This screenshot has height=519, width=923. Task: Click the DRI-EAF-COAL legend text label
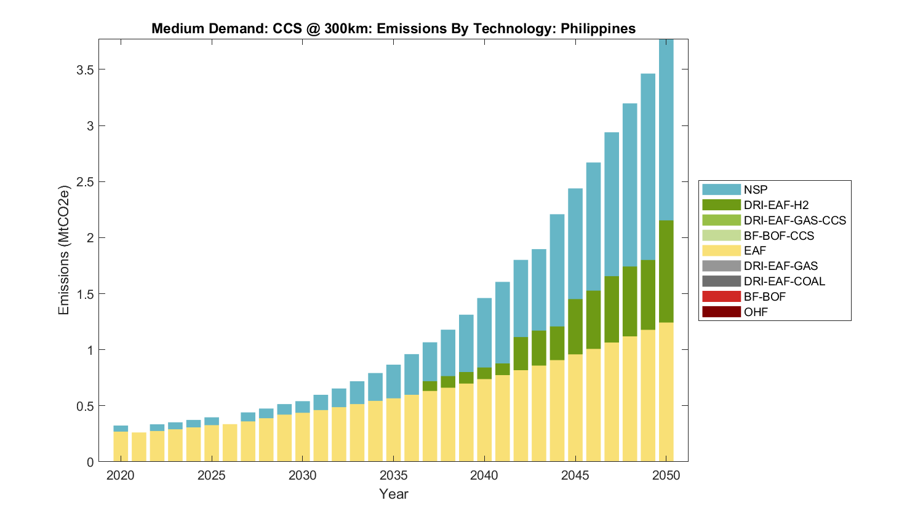click(x=784, y=282)
